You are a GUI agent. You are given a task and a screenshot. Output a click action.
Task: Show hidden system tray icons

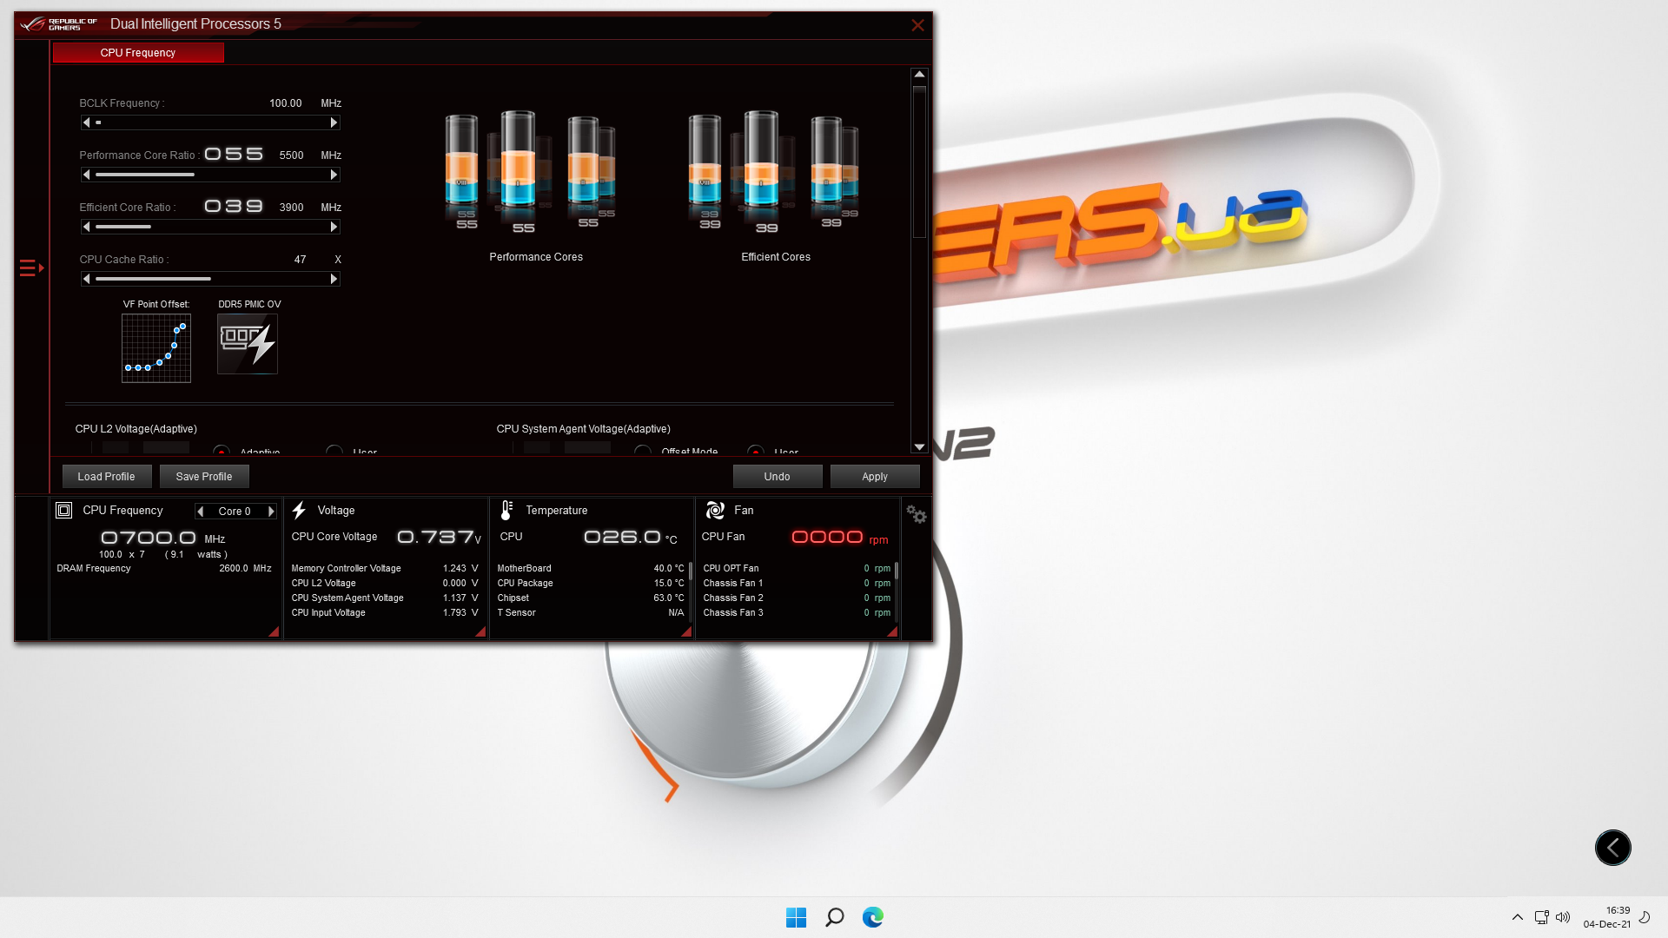click(x=1517, y=917)
